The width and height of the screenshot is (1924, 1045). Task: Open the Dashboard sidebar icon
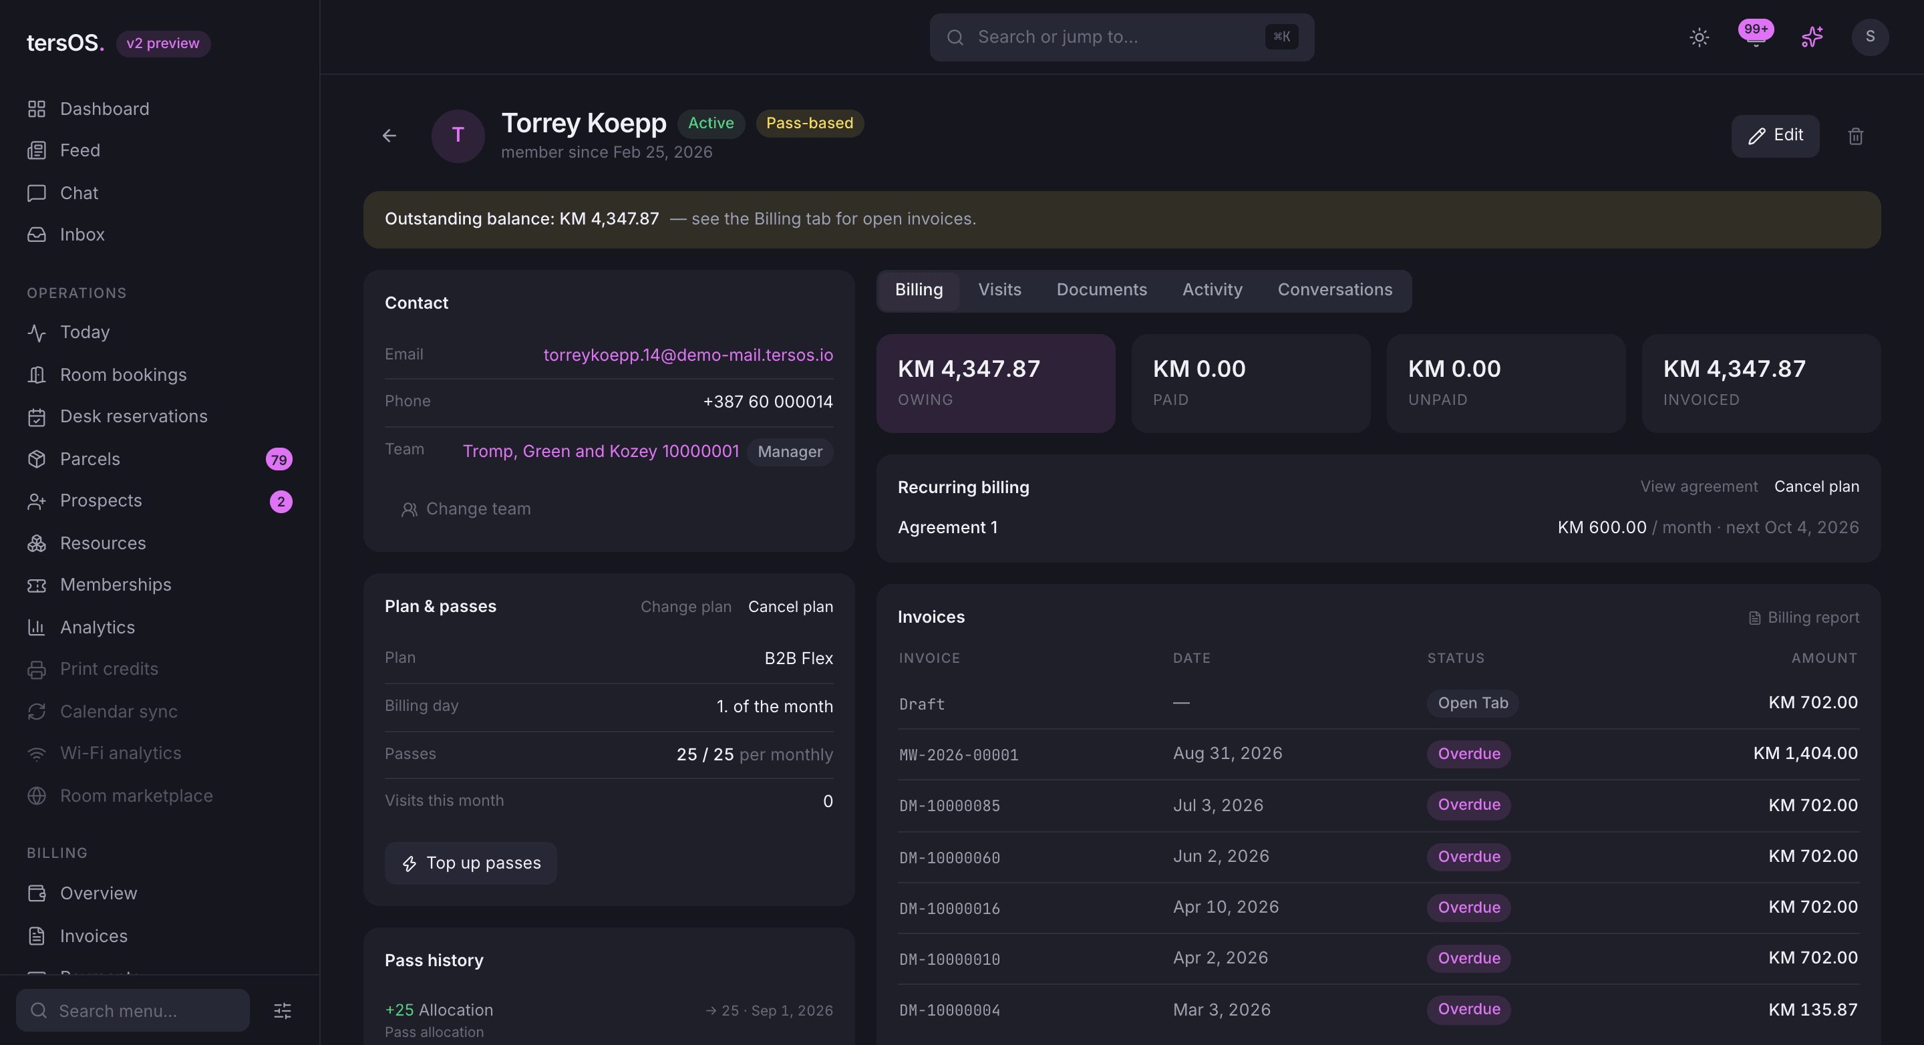37,109
